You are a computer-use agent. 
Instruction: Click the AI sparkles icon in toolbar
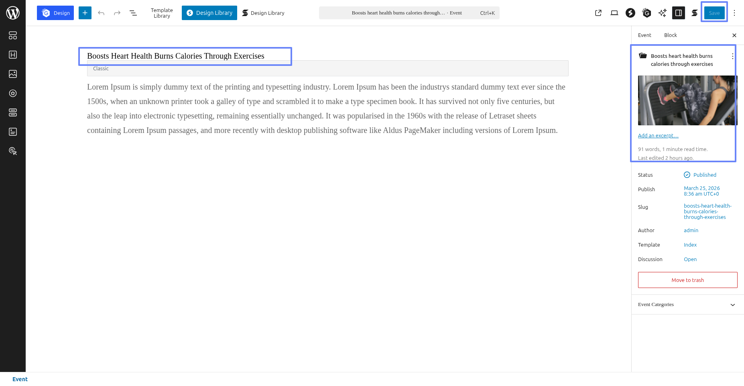[x=663, y=13]
